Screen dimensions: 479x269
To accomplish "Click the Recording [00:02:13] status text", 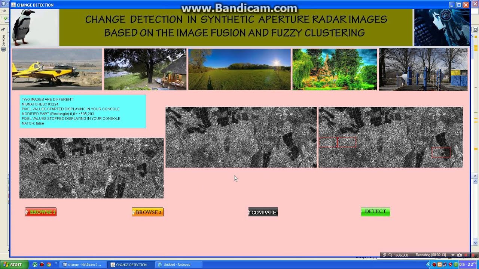I will tap(431, 255).
